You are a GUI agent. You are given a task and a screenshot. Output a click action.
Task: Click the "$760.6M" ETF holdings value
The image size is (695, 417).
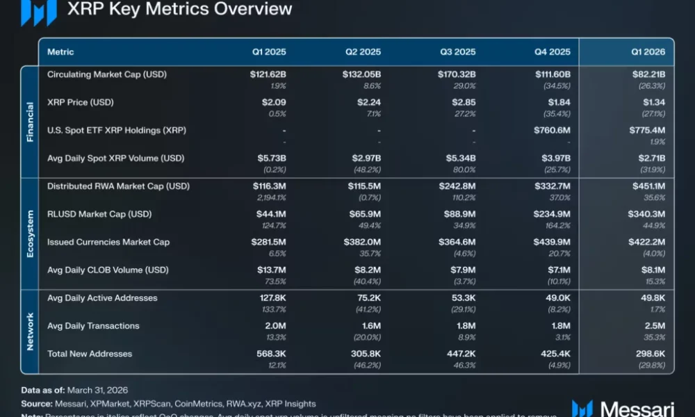(552, 130)
